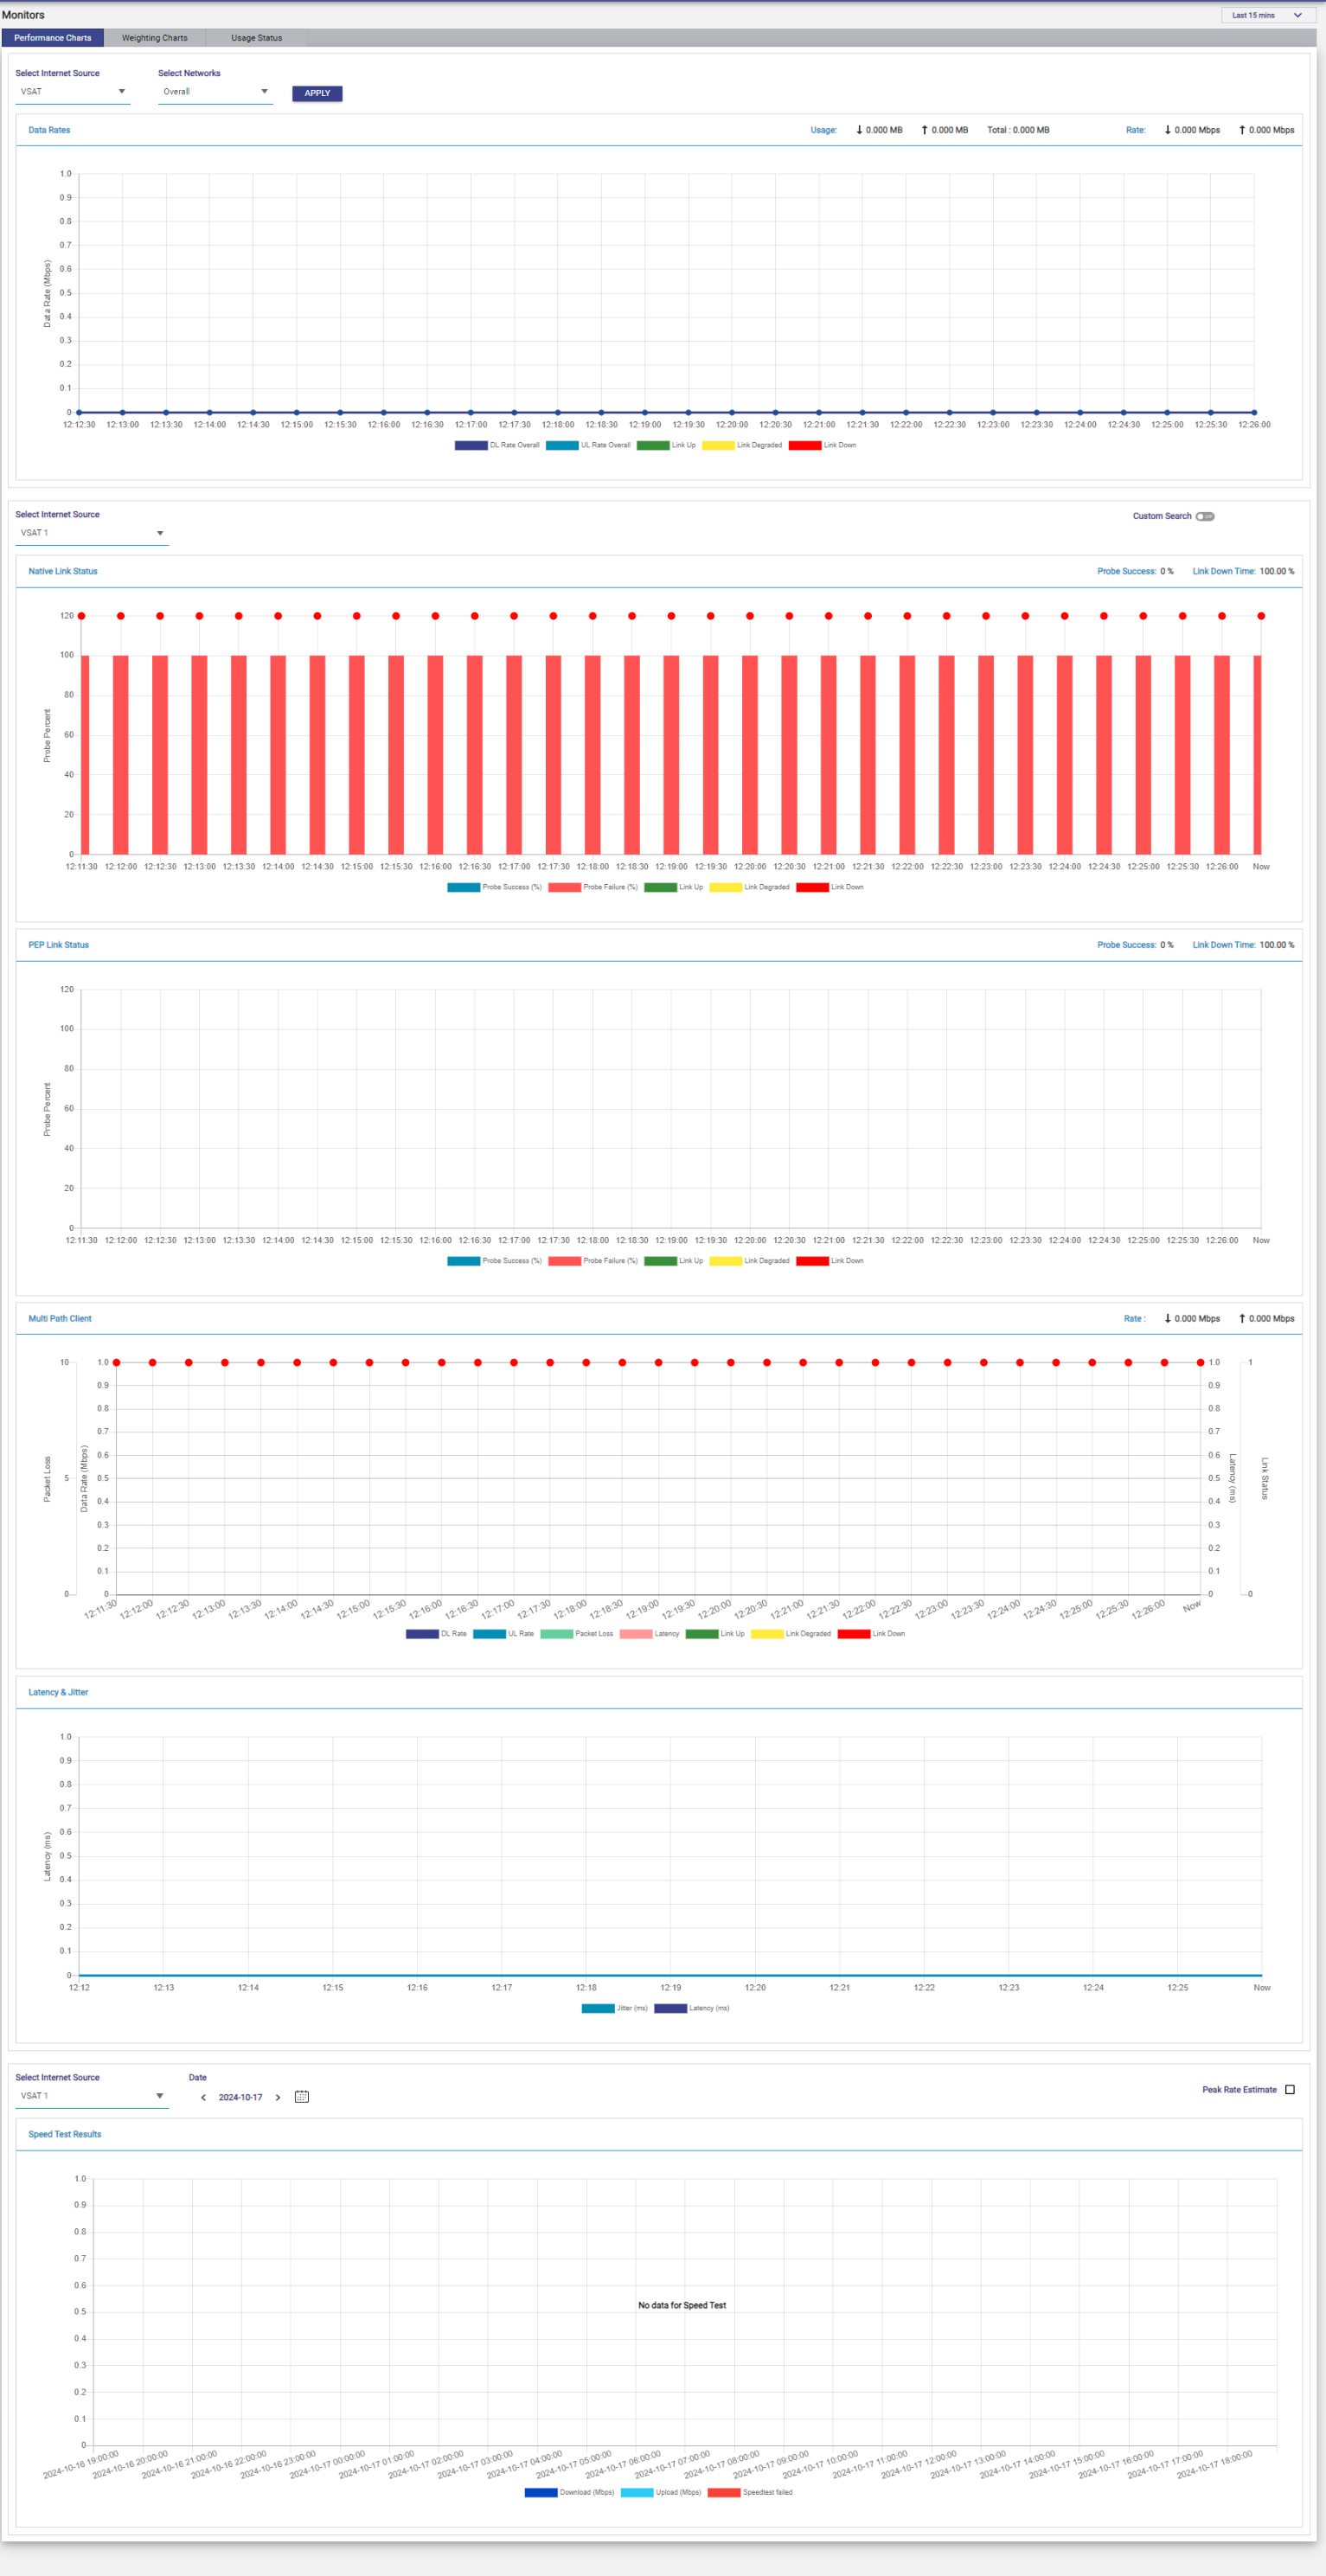Select the Performance Charts tab
The width and height of the screenshot is (1326, 2576).
coord(53,38)
